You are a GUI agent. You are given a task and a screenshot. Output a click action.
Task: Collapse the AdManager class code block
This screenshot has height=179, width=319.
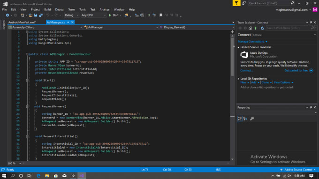click(27, 54)
